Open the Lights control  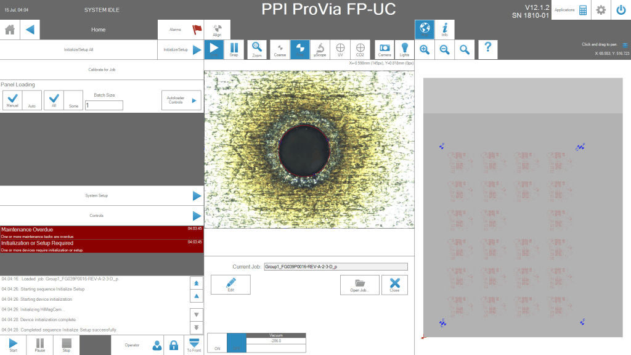(404, 49)
